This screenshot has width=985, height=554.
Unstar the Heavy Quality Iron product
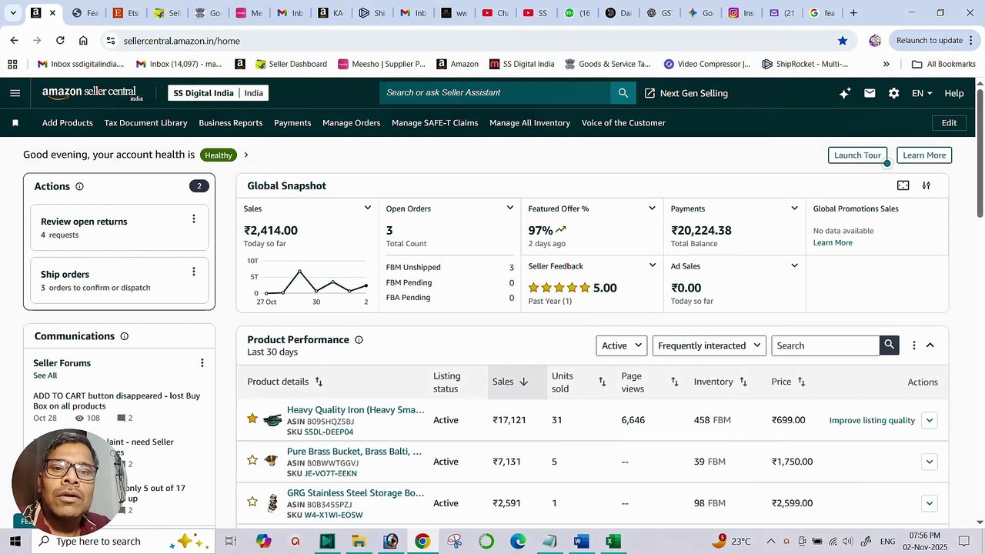(x=252, y=419)
